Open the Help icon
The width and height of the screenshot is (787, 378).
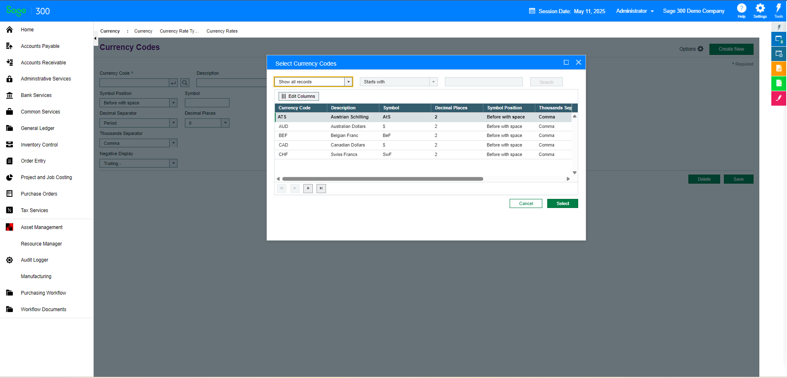742,11
